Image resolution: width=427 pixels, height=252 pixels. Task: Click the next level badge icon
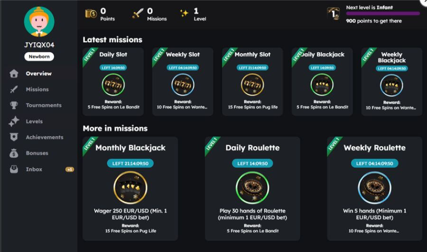[x=334, y=14]
